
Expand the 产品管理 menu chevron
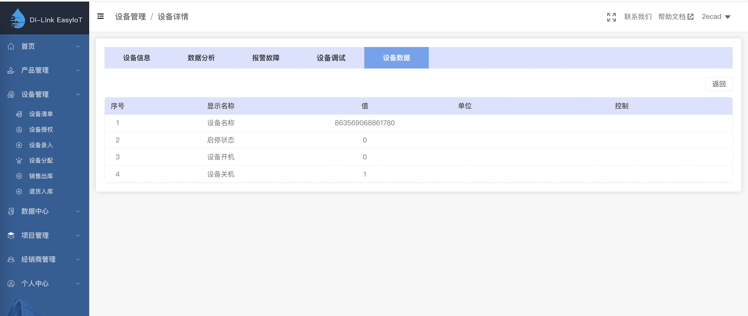78,70
